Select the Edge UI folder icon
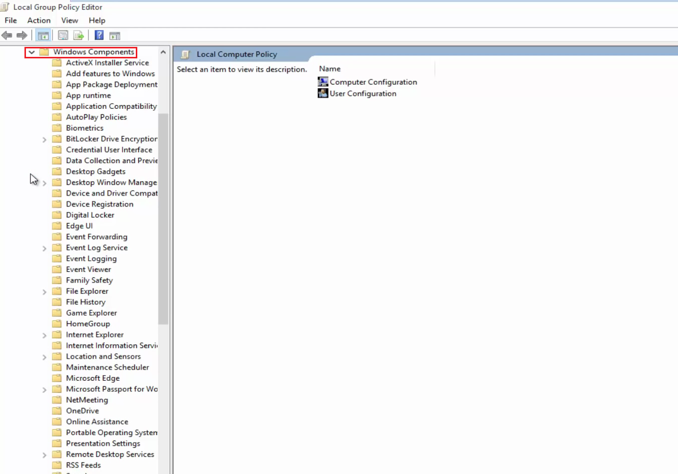Image resolution: width=678 pixels, height=474 pixels. [57, 226]
